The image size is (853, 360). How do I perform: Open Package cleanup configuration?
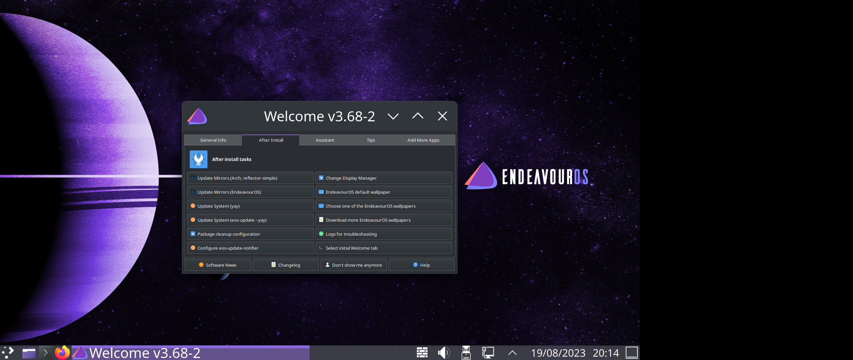click(x=251, y=234)
